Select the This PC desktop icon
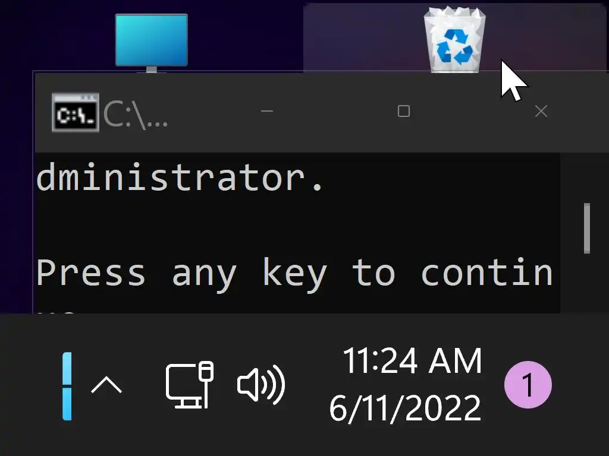The width and height of the screenshot is (609, 456). [x=152, y=42]
